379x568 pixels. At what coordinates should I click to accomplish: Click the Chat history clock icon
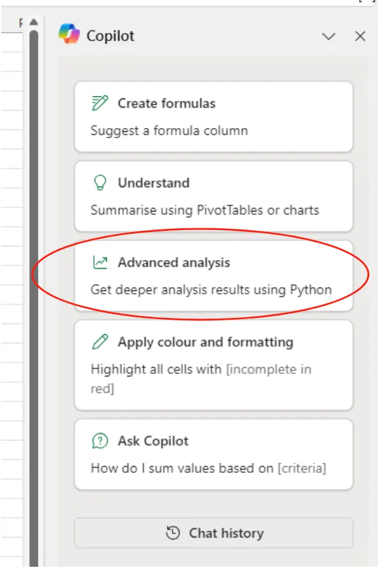pos(173,533)
